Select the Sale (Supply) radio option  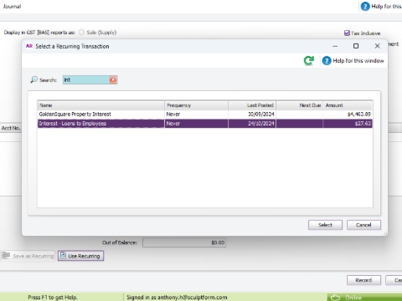pyautogui.click(x=81, y=33)
